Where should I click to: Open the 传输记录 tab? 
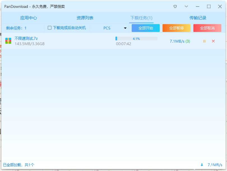pos(198,18)
